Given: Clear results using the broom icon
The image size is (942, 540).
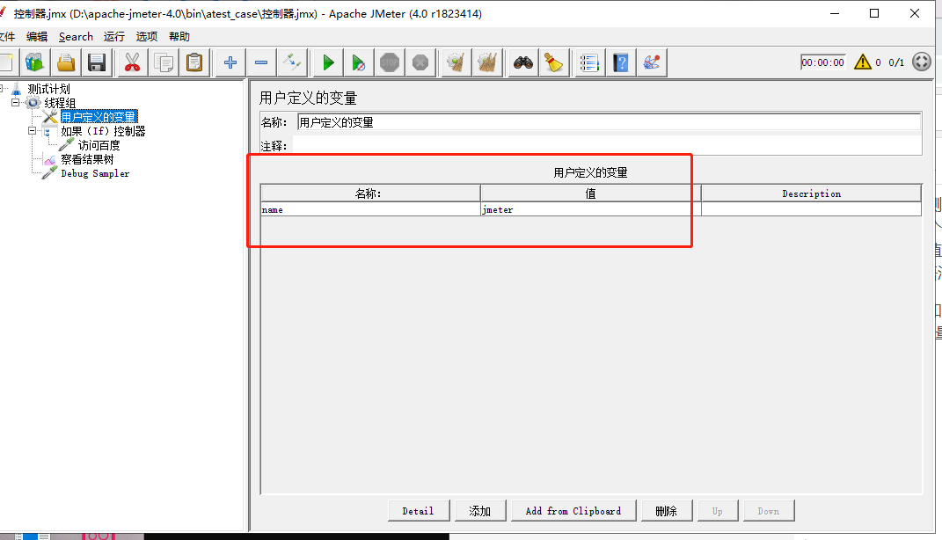Looking at the screenshot, I should point(455,62).
